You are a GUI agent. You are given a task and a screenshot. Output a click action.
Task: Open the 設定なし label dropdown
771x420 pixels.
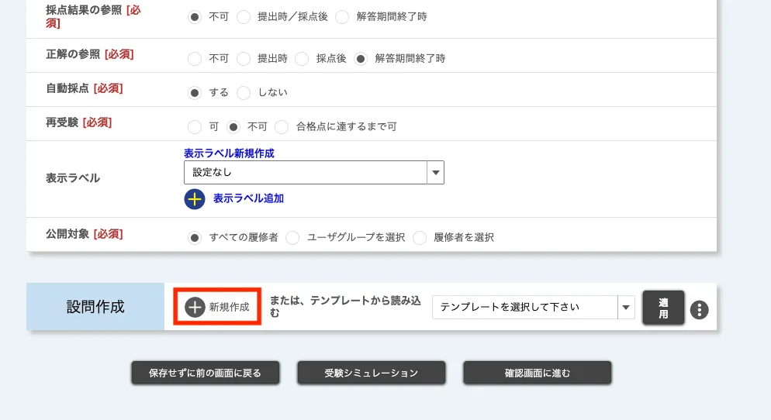point(313,172)
